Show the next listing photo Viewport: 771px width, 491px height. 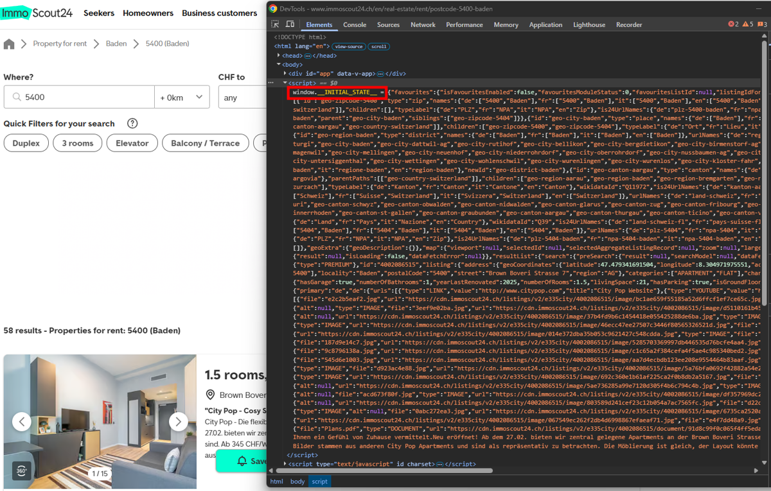(x=178, y=422)
